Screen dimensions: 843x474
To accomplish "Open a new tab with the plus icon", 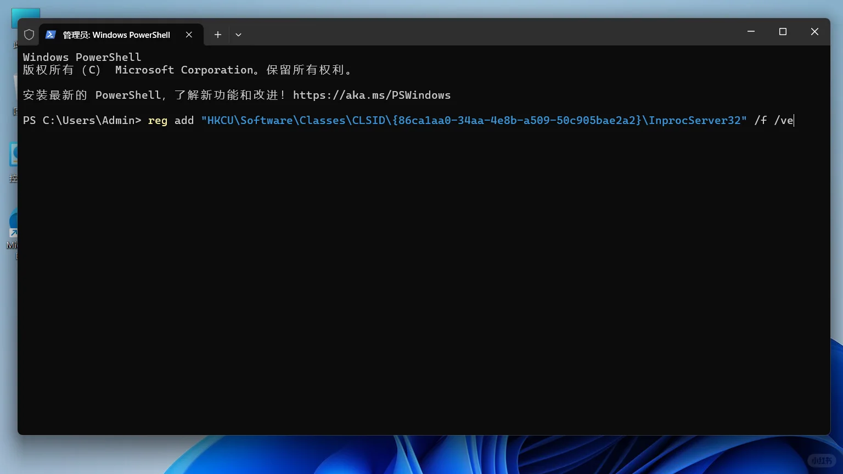I will pyautogui.click(x=217, y=34).
